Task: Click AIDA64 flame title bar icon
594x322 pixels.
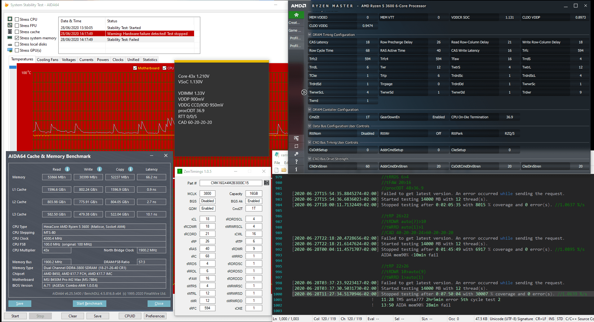Action: pos(6,5)
